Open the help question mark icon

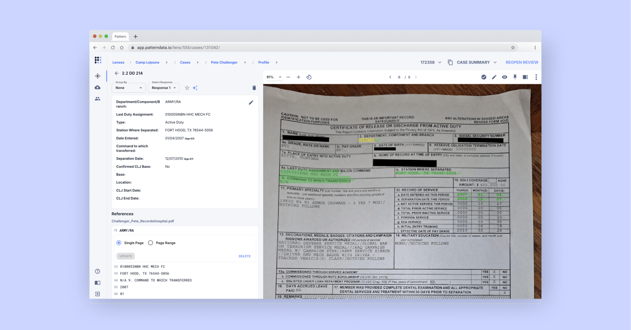98,271
